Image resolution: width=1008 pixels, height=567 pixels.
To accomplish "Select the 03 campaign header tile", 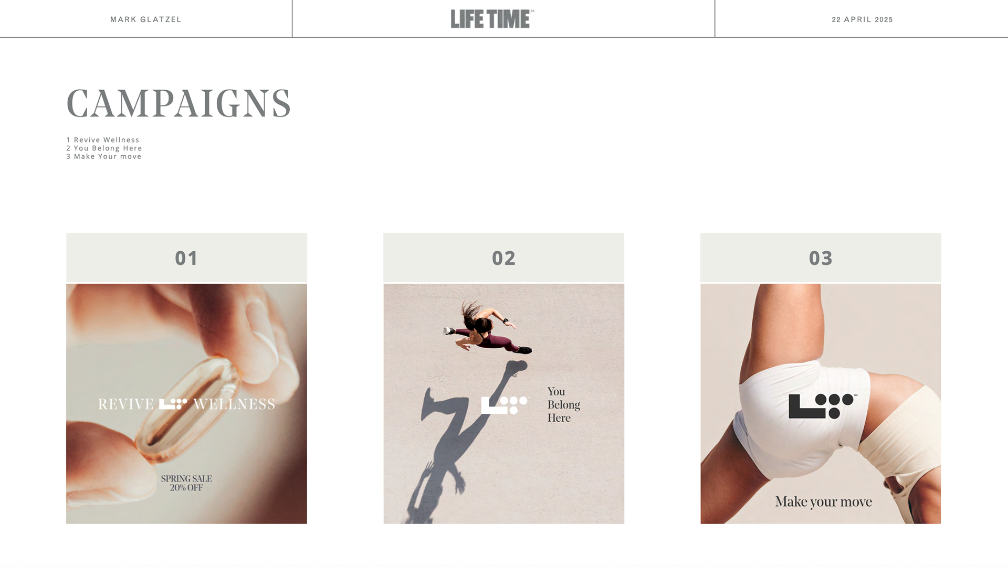I will coord(821,258).
